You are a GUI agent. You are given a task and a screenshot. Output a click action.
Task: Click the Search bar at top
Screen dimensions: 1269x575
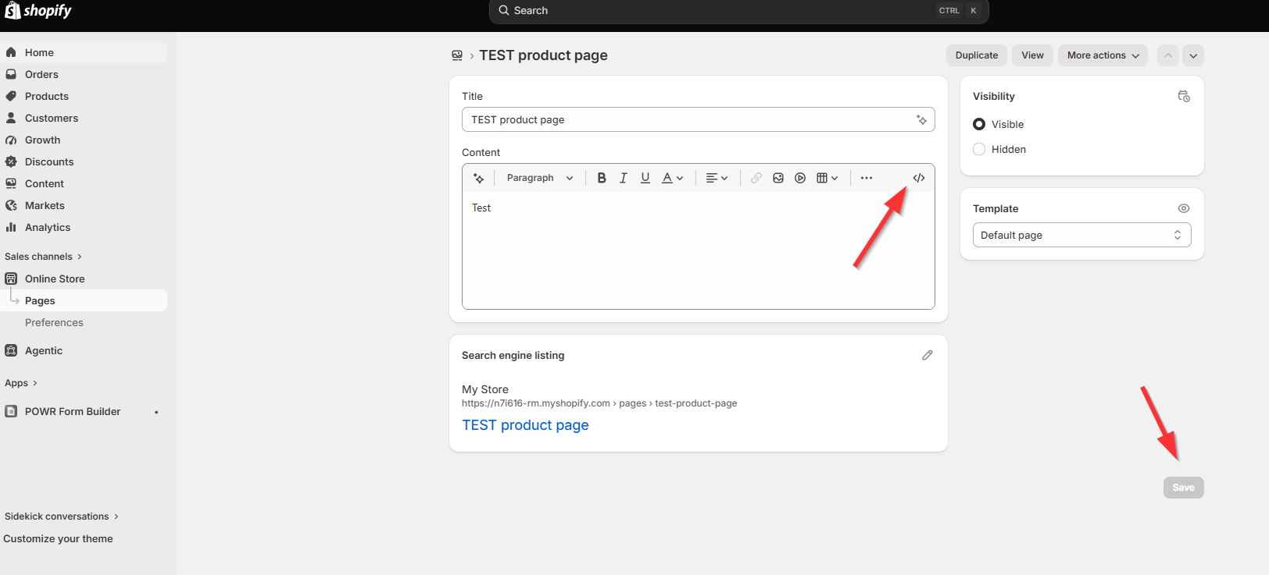(738, 11)
